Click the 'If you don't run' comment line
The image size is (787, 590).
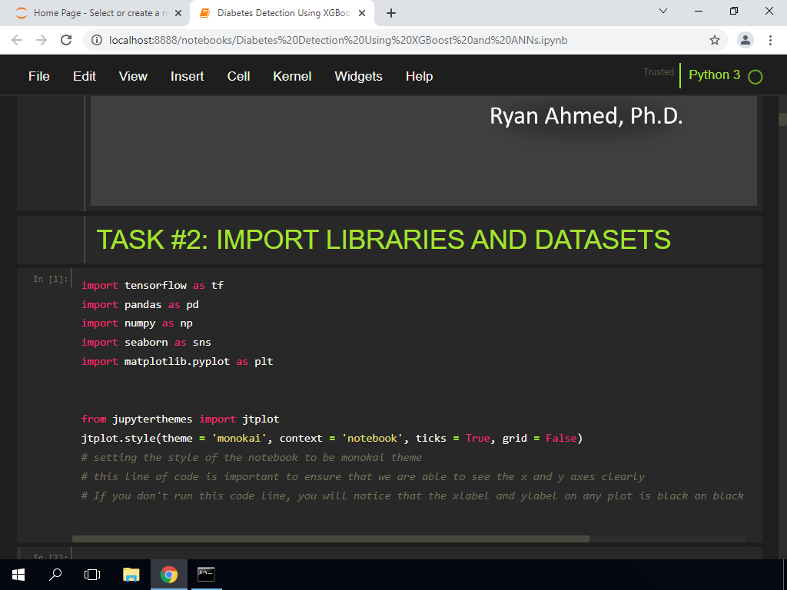(413, 496)
